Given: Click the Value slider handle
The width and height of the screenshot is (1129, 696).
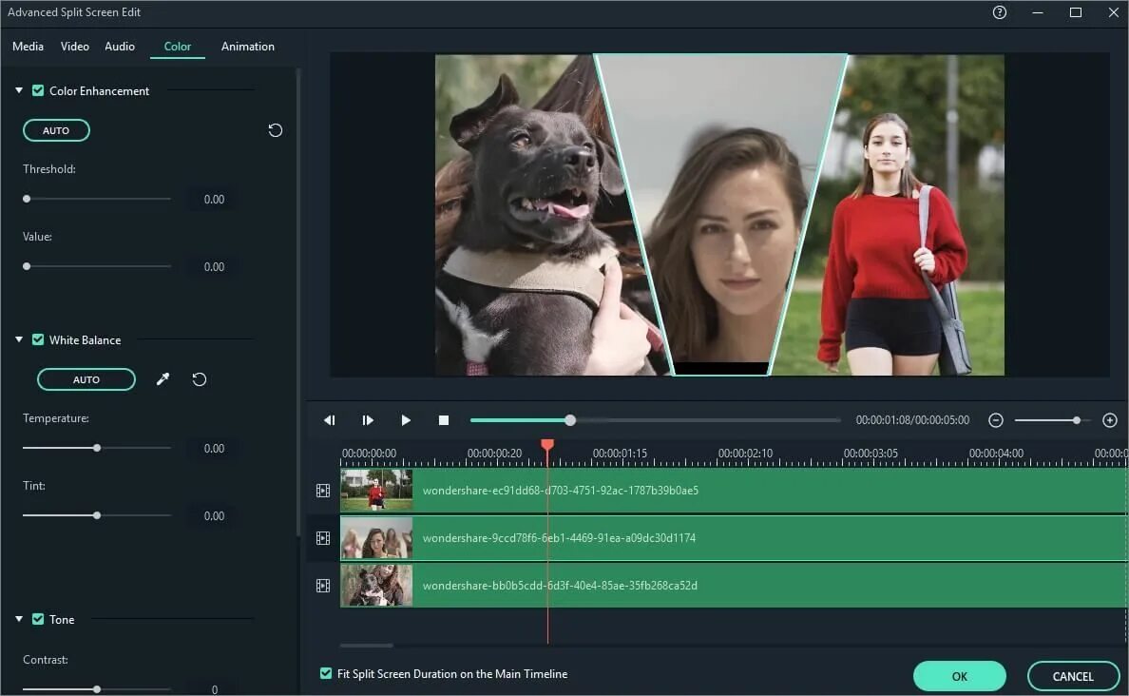Looking at the screenshot, I should tap(27, 266).
